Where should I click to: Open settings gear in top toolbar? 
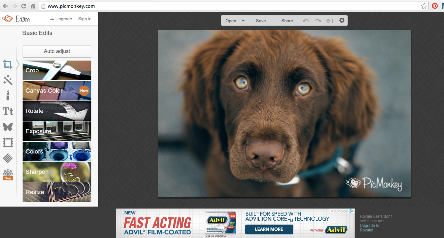342,21
